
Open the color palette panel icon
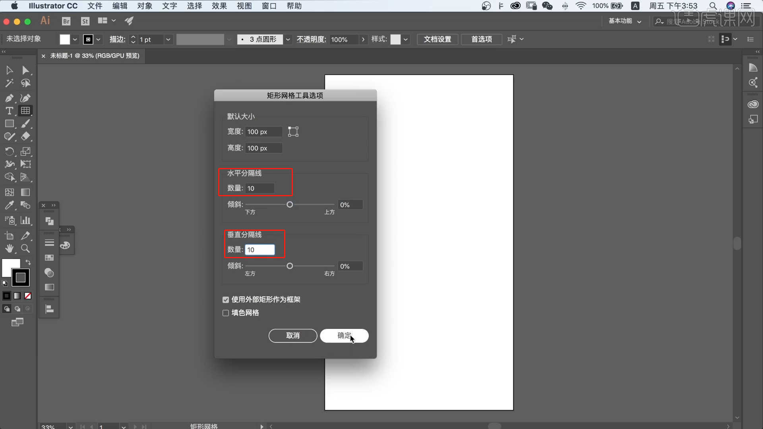(x=65, y=245)
